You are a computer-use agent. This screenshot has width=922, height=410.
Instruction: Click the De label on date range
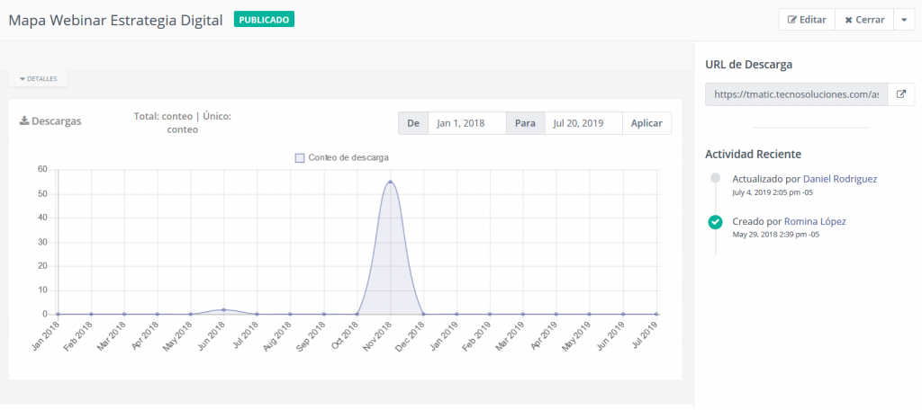click(x=413, y=123)
